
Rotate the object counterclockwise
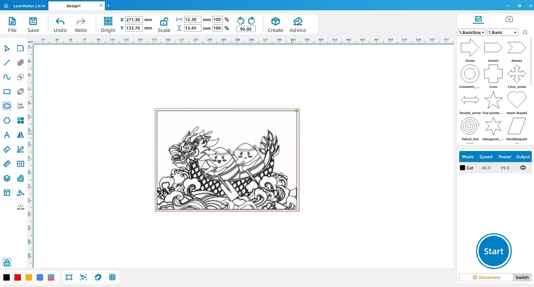click(x=241, y=21)
